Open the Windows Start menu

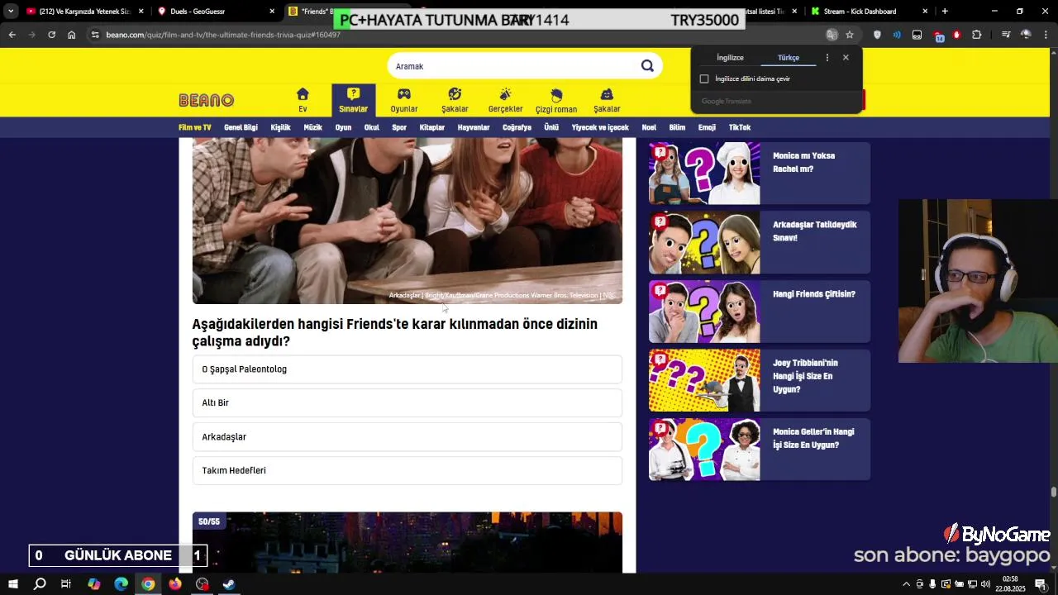(12, 584)
